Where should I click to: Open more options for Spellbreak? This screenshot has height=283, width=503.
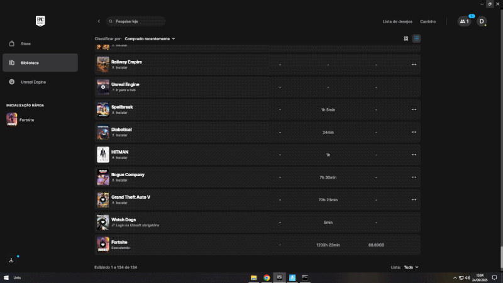coord(414,109)
